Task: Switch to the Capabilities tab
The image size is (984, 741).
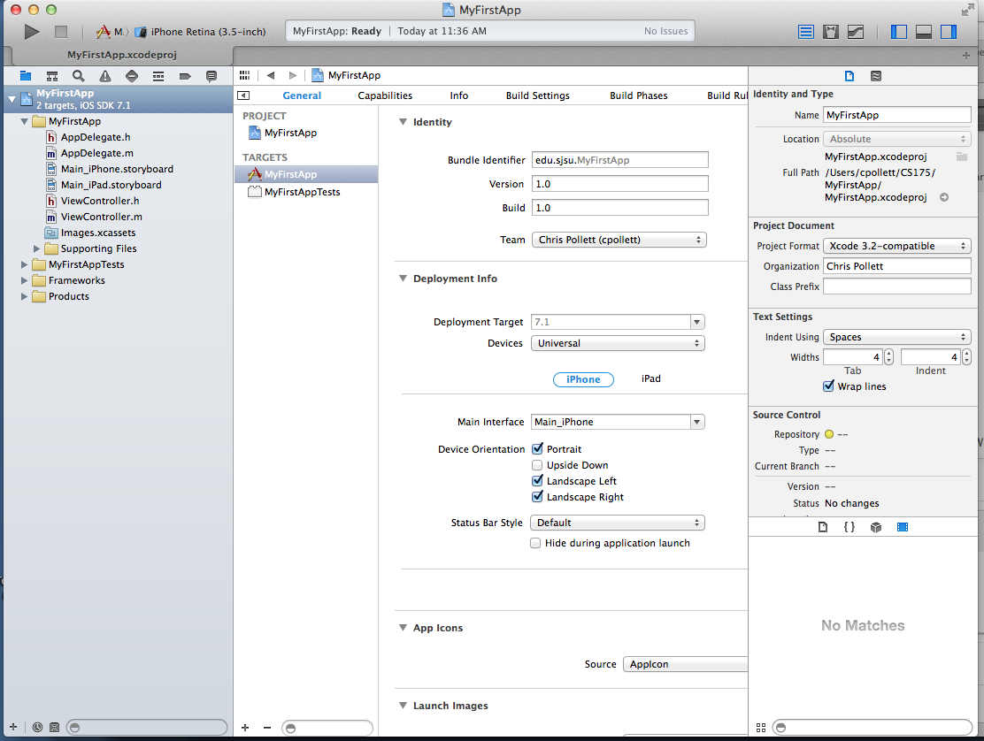Action: pos(385,95)
